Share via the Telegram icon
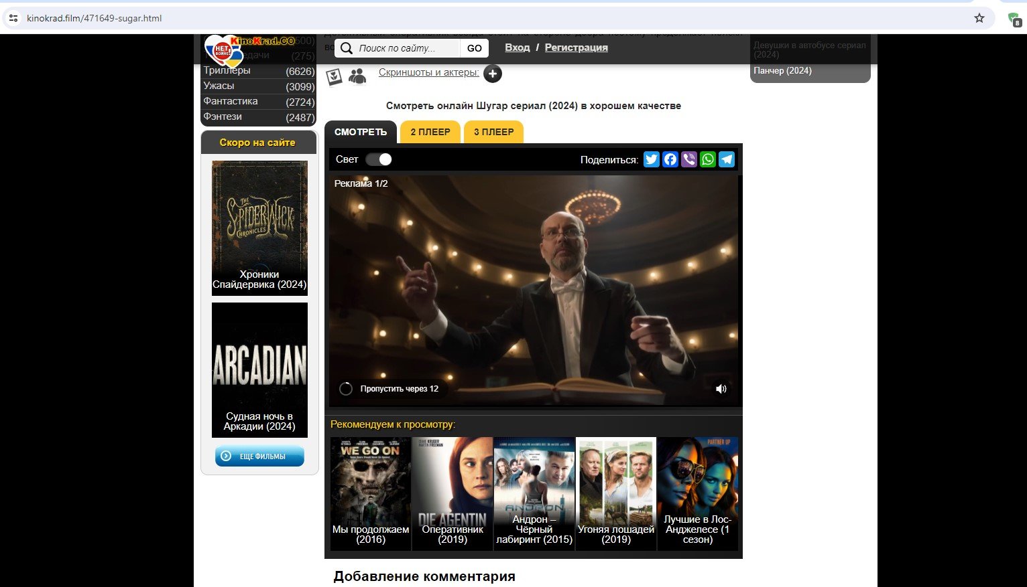1027x587 pixels. (x=726, y=159)
